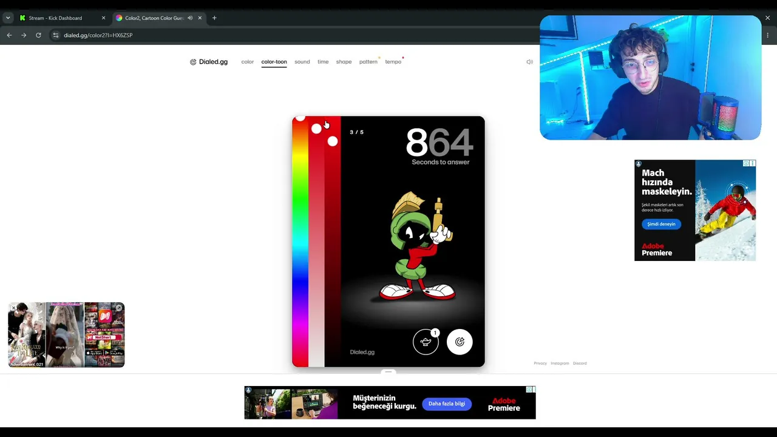Open site information icon in address bar
The width and height of the screenshot is (777, 437).
tap(55, 35)
